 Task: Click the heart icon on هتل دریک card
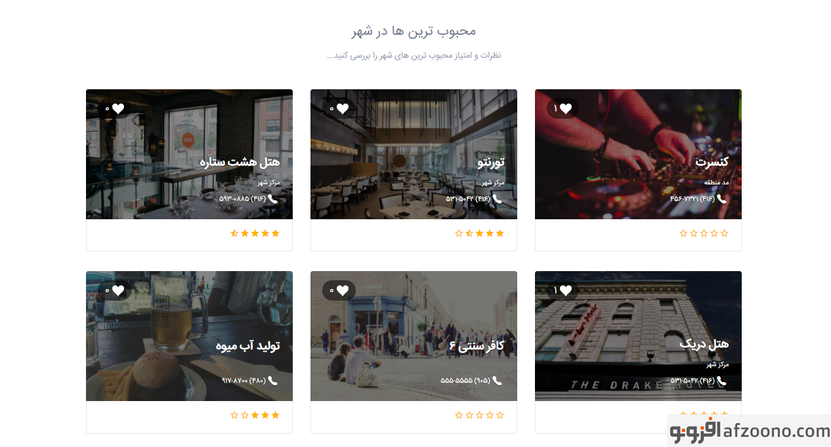point(566,291)
